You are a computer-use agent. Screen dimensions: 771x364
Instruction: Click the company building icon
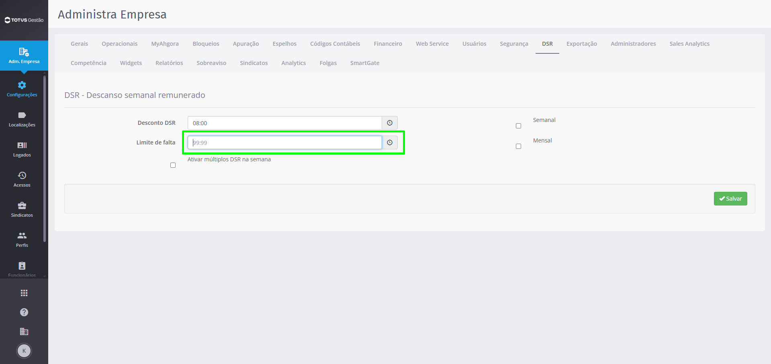(x=24, y=331)
